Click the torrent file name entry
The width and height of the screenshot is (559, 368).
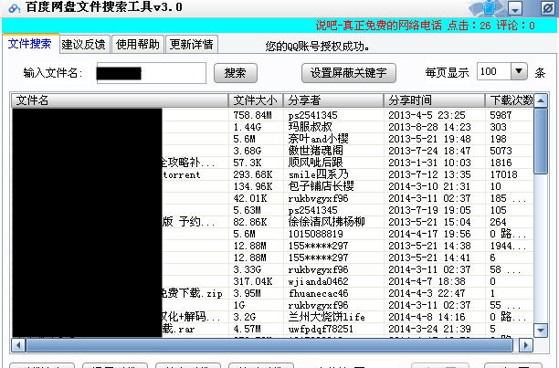[x=182, y=175]
